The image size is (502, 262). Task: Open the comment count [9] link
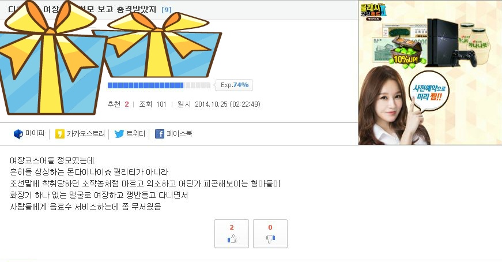(x=167, y=10)
